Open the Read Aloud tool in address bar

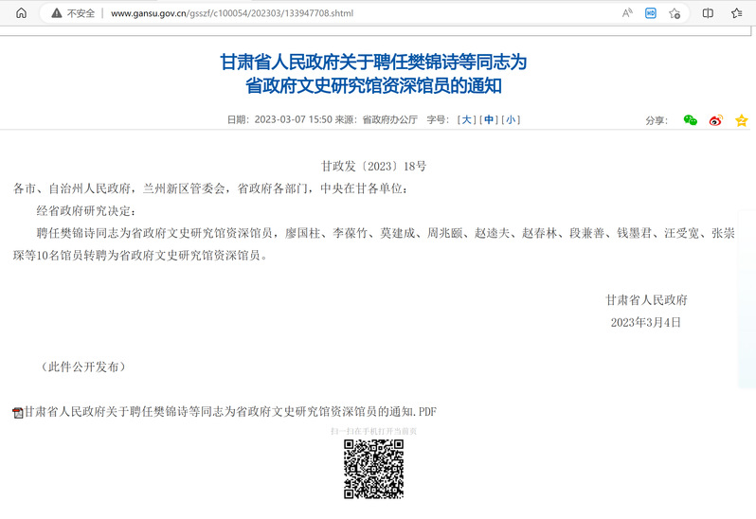[627, 13]
